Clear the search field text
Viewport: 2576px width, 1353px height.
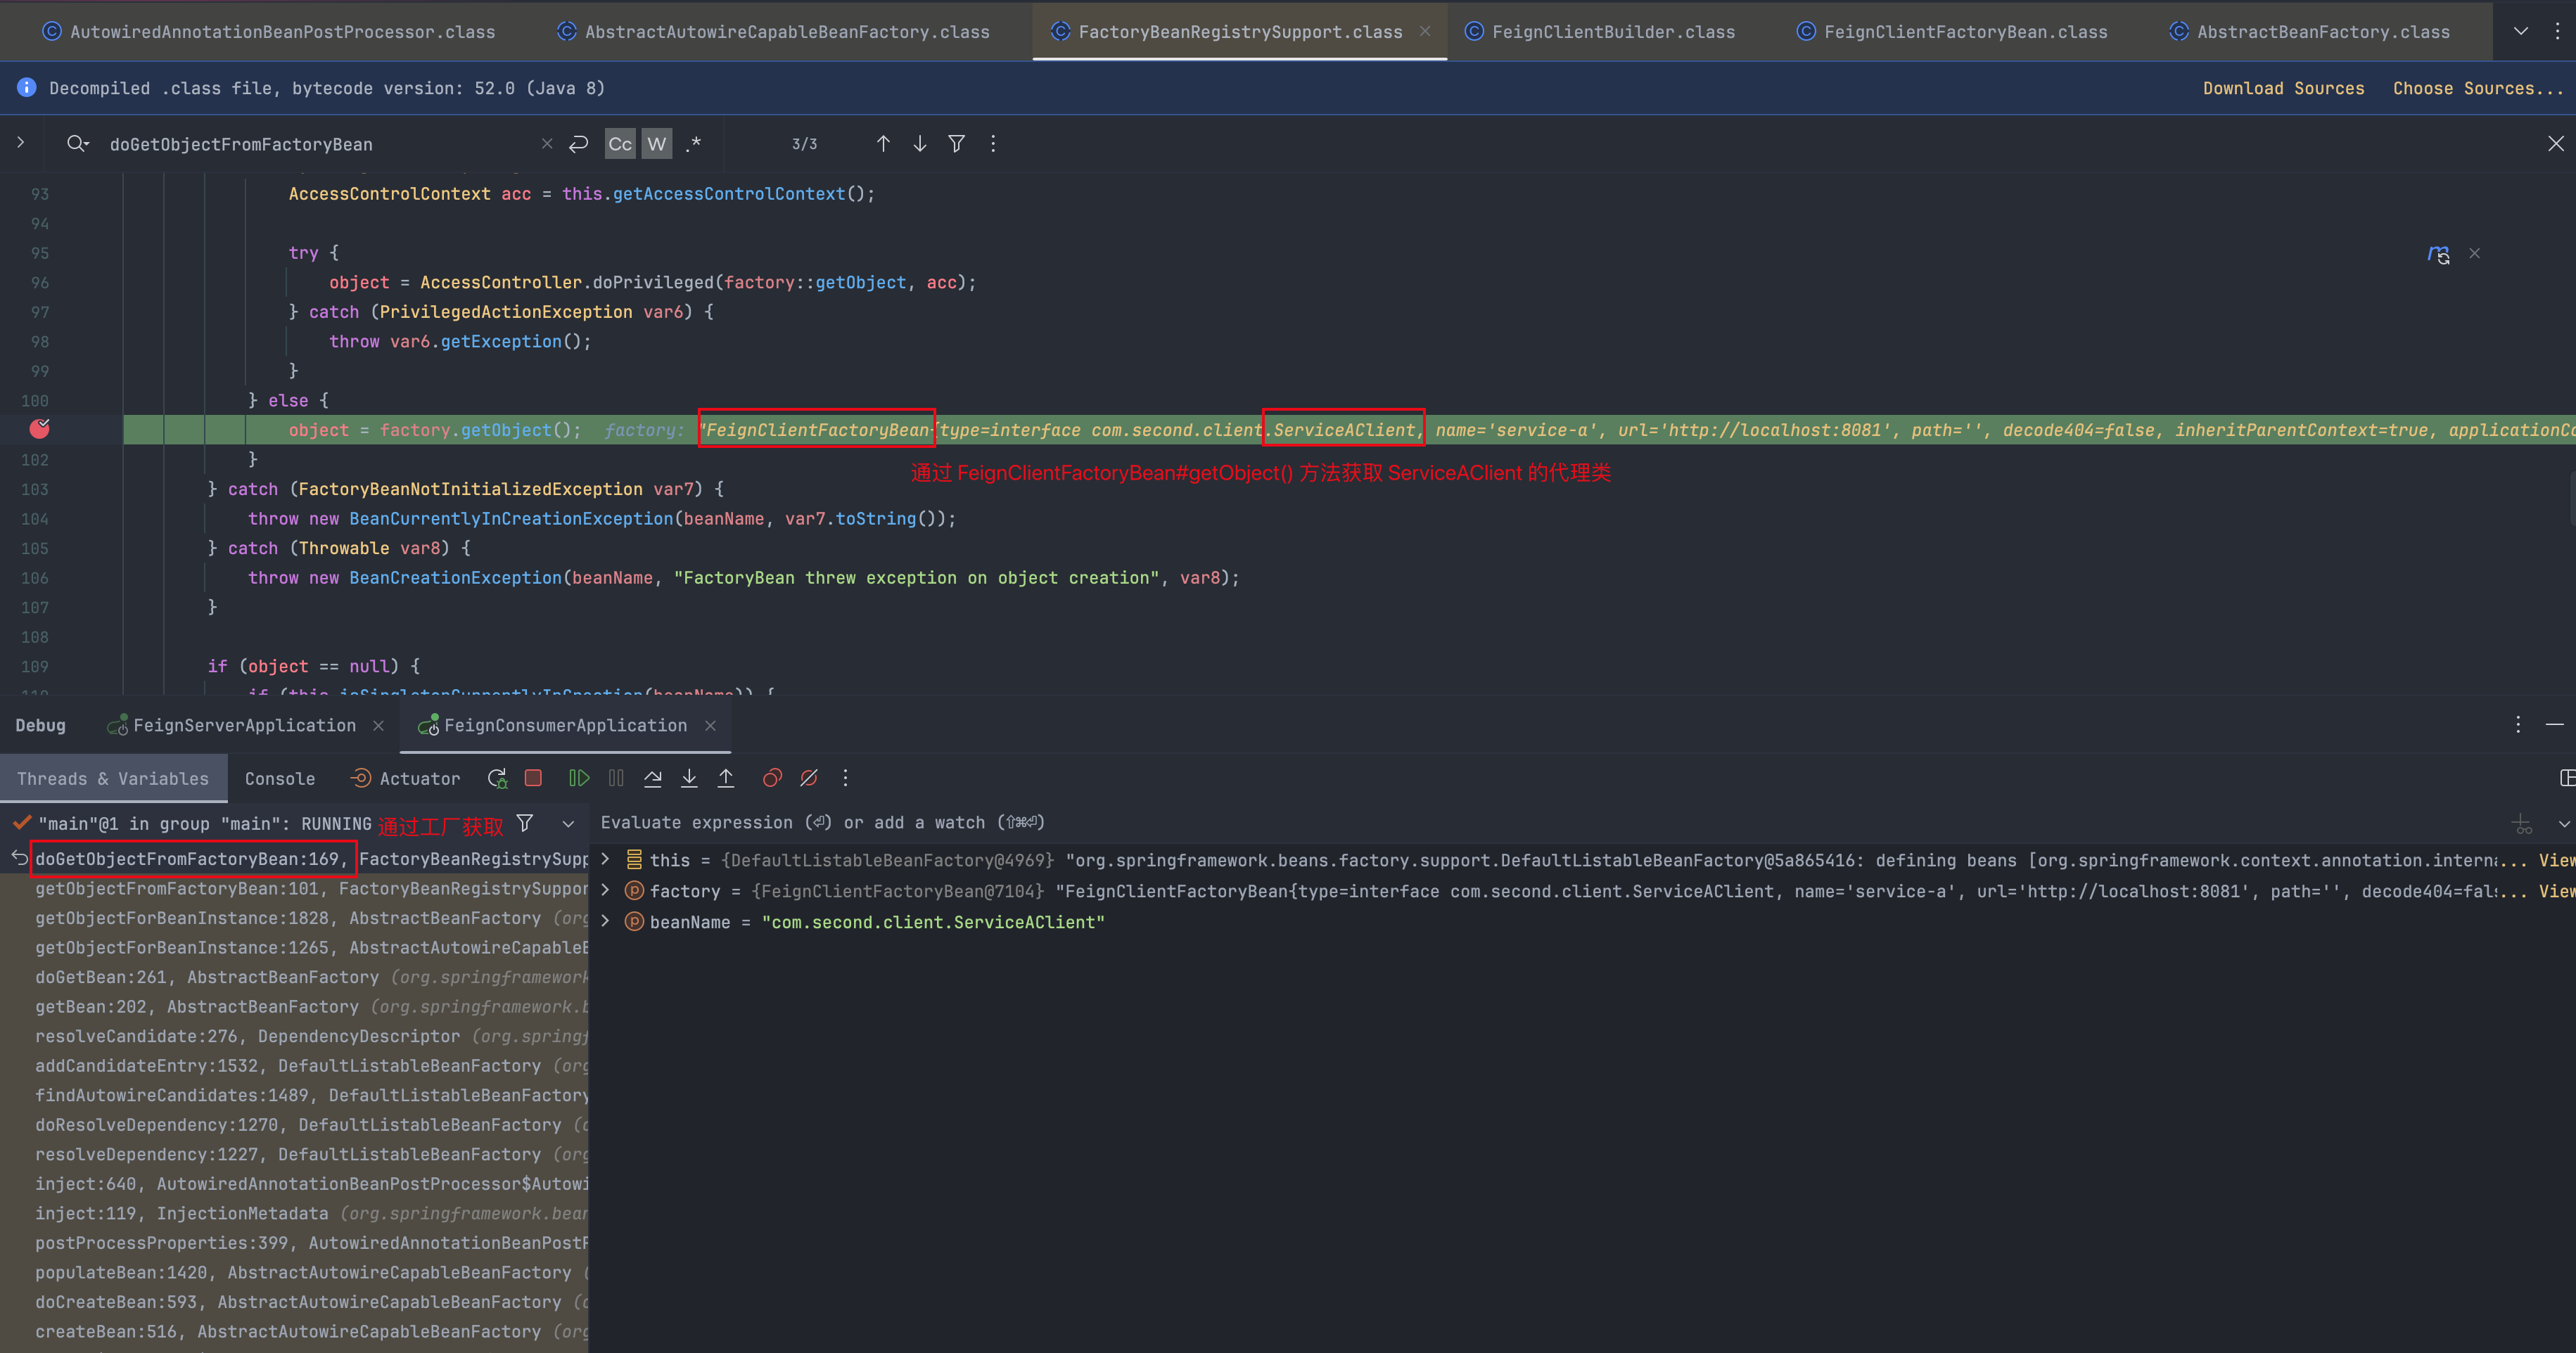[x=546, y=144]
